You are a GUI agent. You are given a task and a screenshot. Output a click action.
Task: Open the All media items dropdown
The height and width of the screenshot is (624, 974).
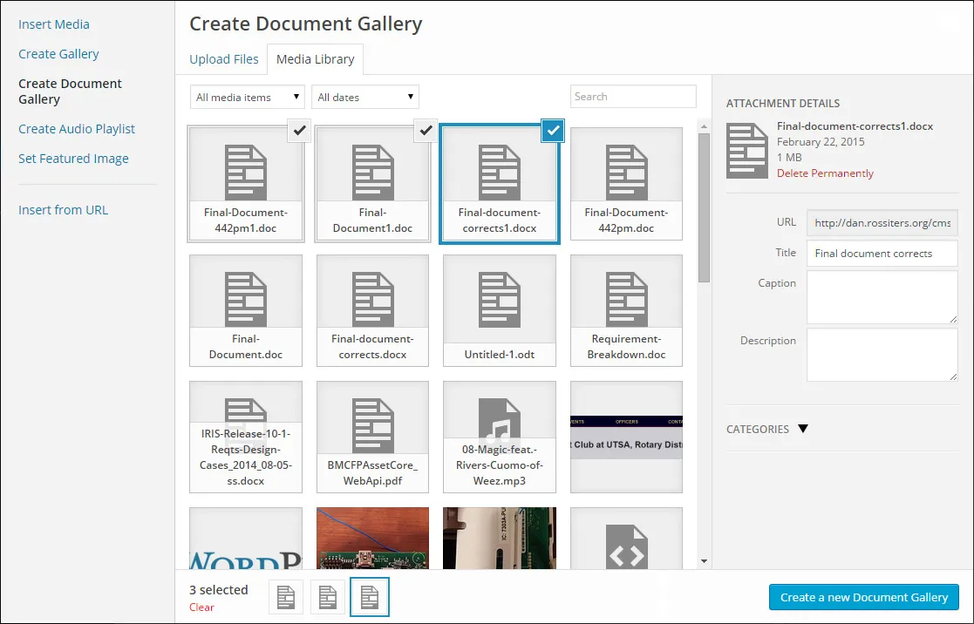click(x=248, y=97)
